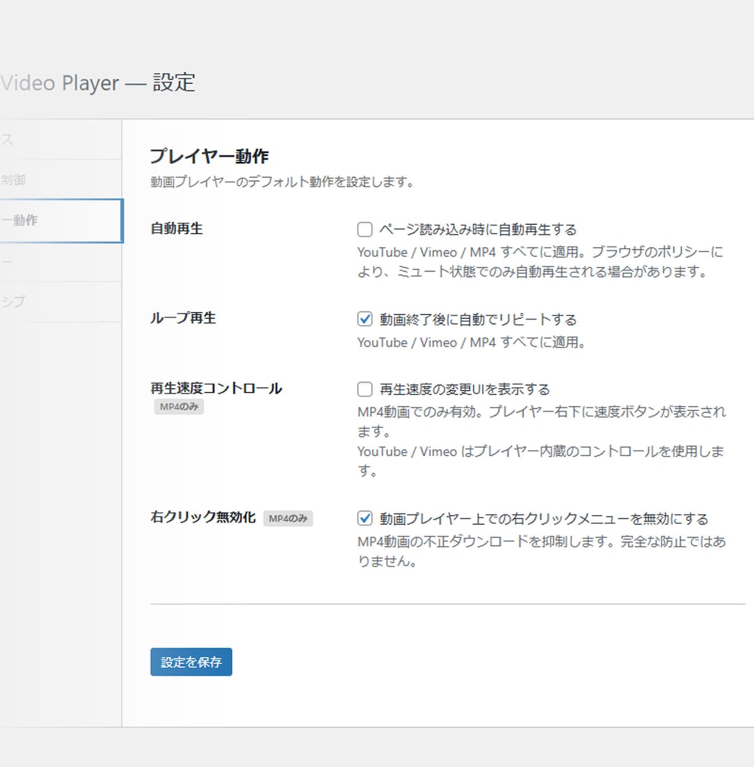Image resolution: width=754 pixels, height=767 pixels.
Task: Click the MP4動画の不正ダウンロードを抑制します help text
Action: 541,551
